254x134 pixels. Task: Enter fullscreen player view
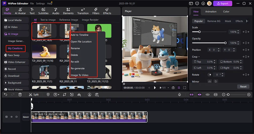(x=185, y=88)
